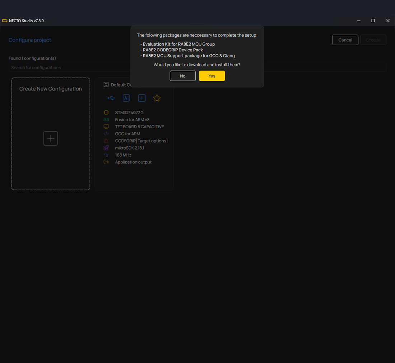395x363 pixels.
Task: Click the chip icon next to STM32F407ZG
Action: (106, 112)
